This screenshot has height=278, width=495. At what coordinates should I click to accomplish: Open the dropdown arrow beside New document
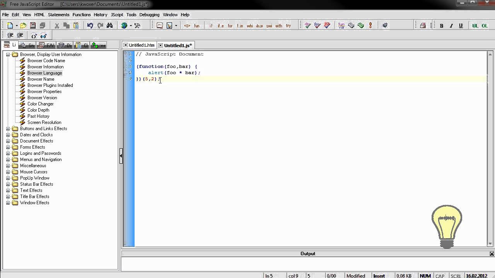(x=17, y=26)
